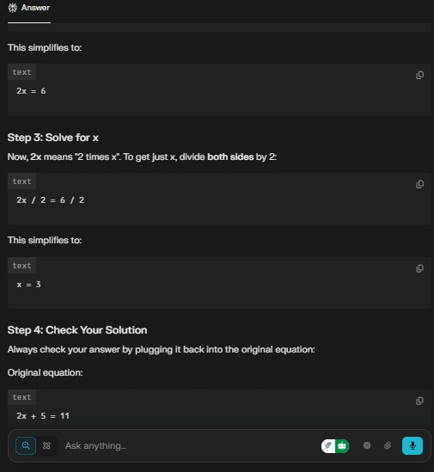Attach a file with paperclip icon
The image size is (434, 472).
point(388,445)
